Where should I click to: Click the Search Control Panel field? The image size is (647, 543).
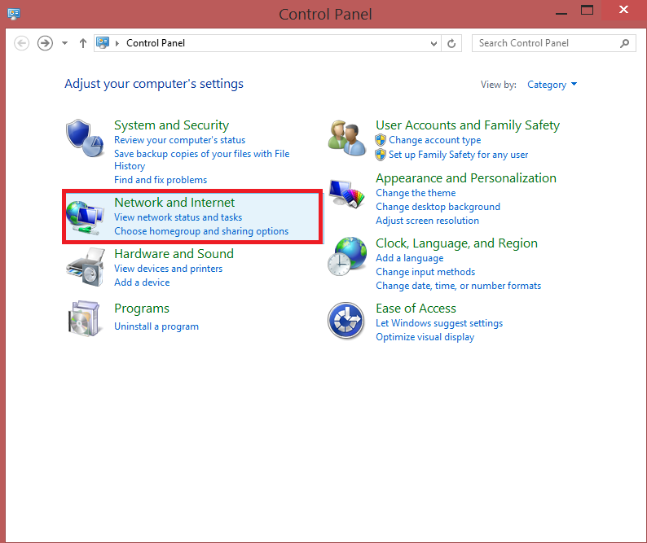pos(554,43)
